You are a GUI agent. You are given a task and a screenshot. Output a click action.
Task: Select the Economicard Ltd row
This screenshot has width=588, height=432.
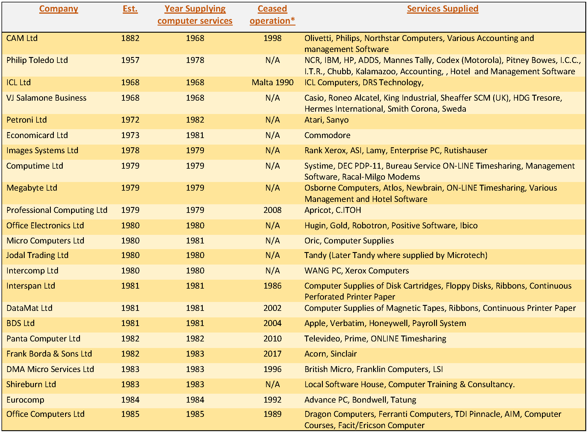pos(37,135)
